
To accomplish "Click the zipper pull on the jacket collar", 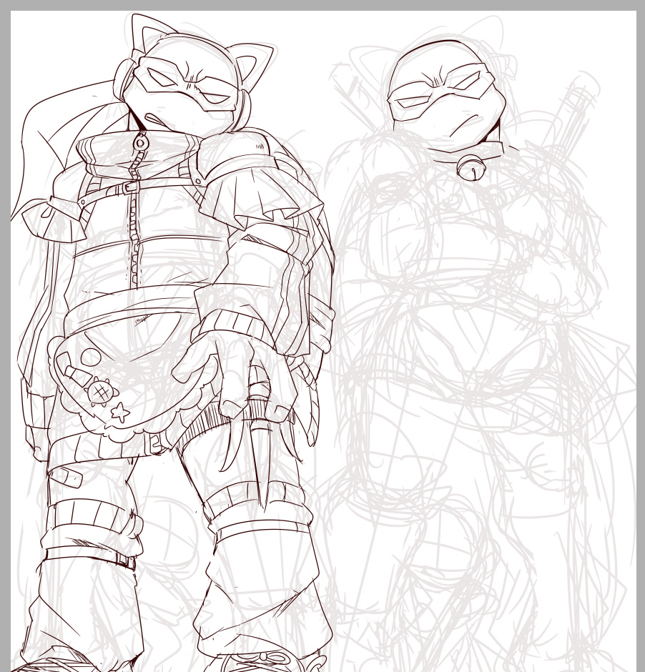I will (141, 142).
